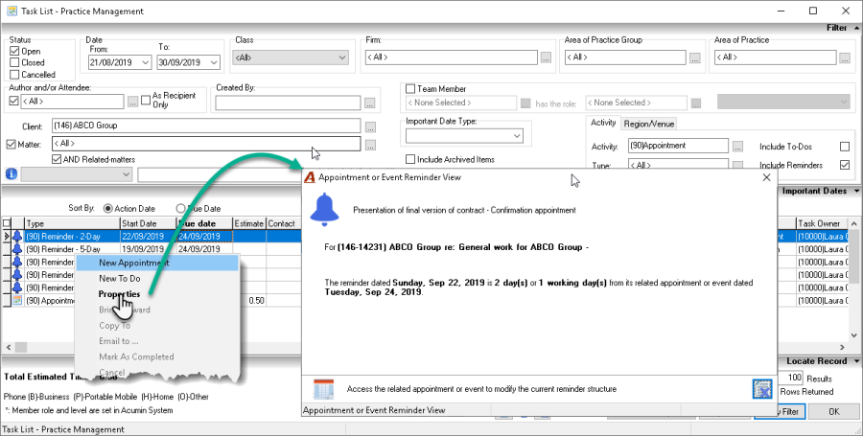The image size is (863, 436).
Task: Enable As Recipient Only checkbox
Action: pos(146,100)
